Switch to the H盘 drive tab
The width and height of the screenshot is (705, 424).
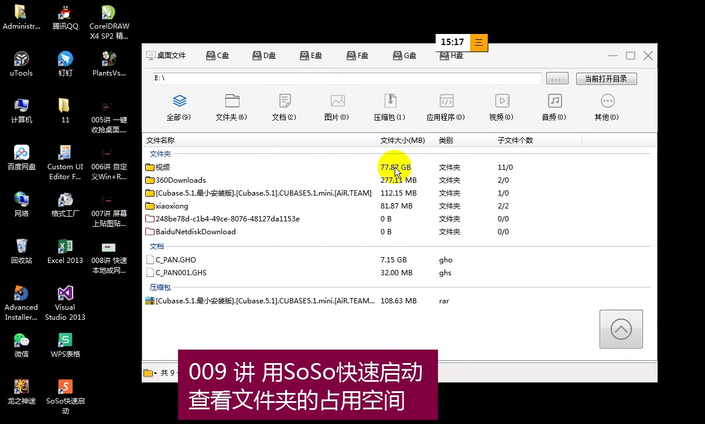pos(451,56)
